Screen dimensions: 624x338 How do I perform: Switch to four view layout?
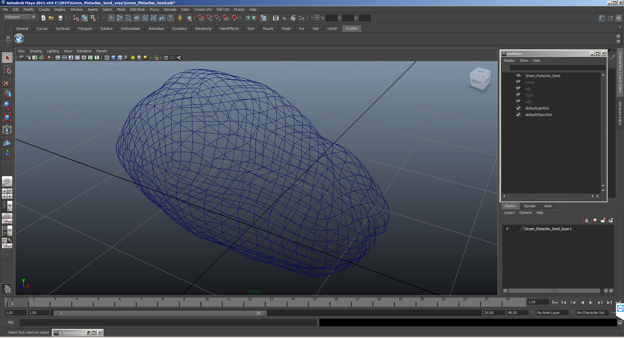pos(7,193)
